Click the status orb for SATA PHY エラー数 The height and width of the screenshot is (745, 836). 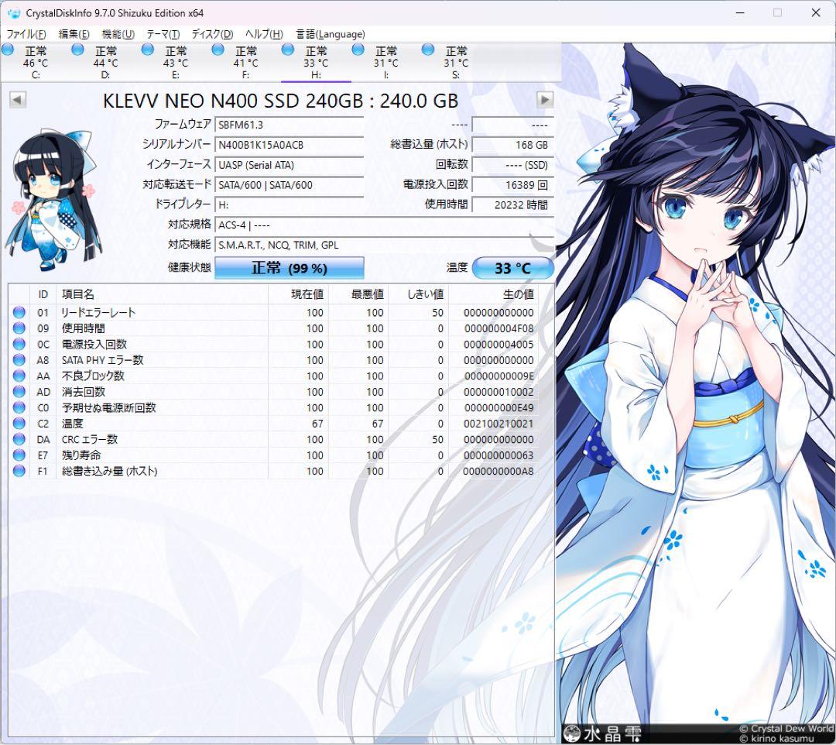(x=19, y=360)
